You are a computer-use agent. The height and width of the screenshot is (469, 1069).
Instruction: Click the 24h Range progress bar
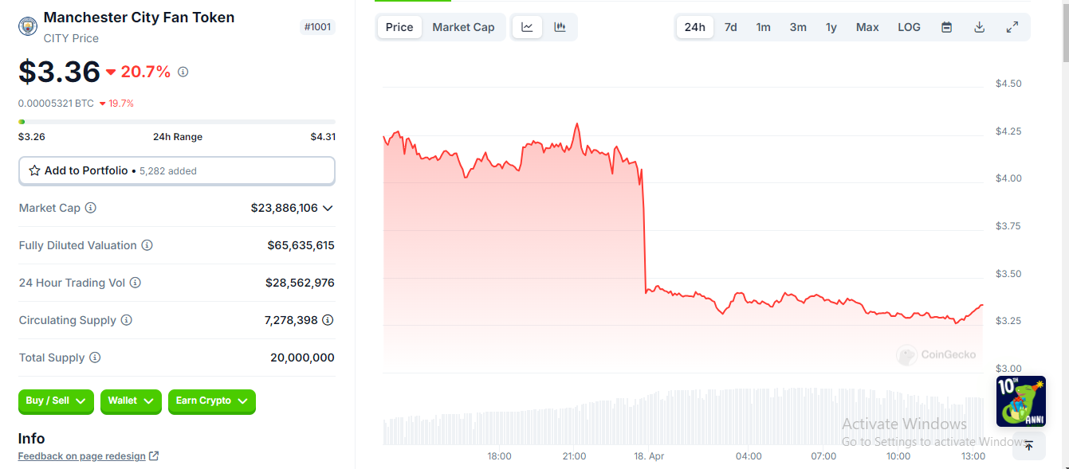176,122
